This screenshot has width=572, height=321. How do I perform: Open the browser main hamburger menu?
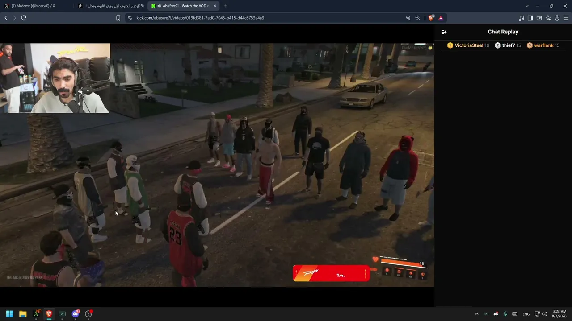tap(566, 18)
